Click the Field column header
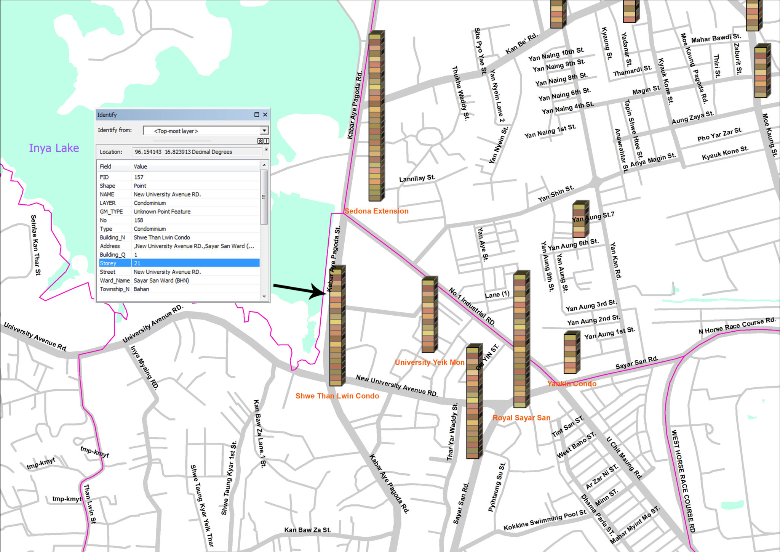The width and height of the screenshot is (780, 552). click(114, 167)
